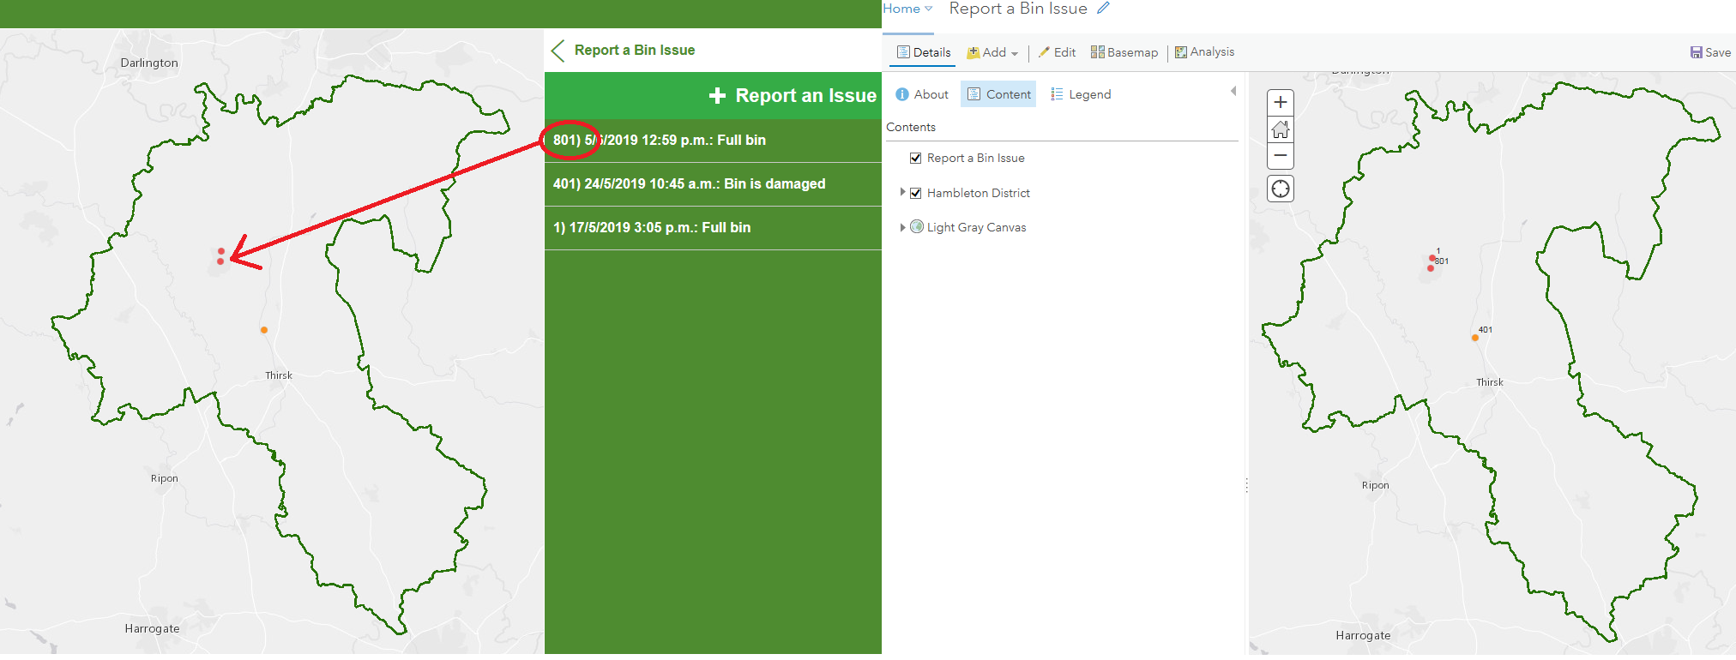Toggle the Report a Bin Issue layer checkbox
Viewport: 1736px width, 660px height.
click(916, 158)
